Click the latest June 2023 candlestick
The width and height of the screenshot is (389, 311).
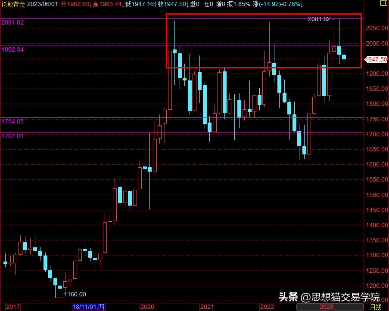[x=344, y=57]
